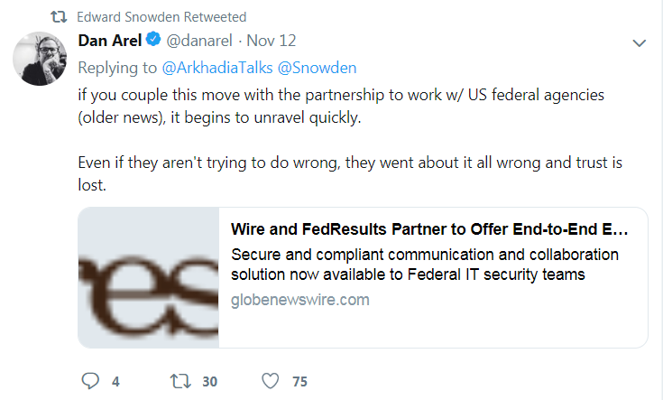Click the "Edward Snowden Retweeted" label
This screenshot has height=400, width=663.
(161, 17)
